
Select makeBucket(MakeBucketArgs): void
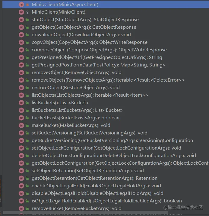[71, 125]
